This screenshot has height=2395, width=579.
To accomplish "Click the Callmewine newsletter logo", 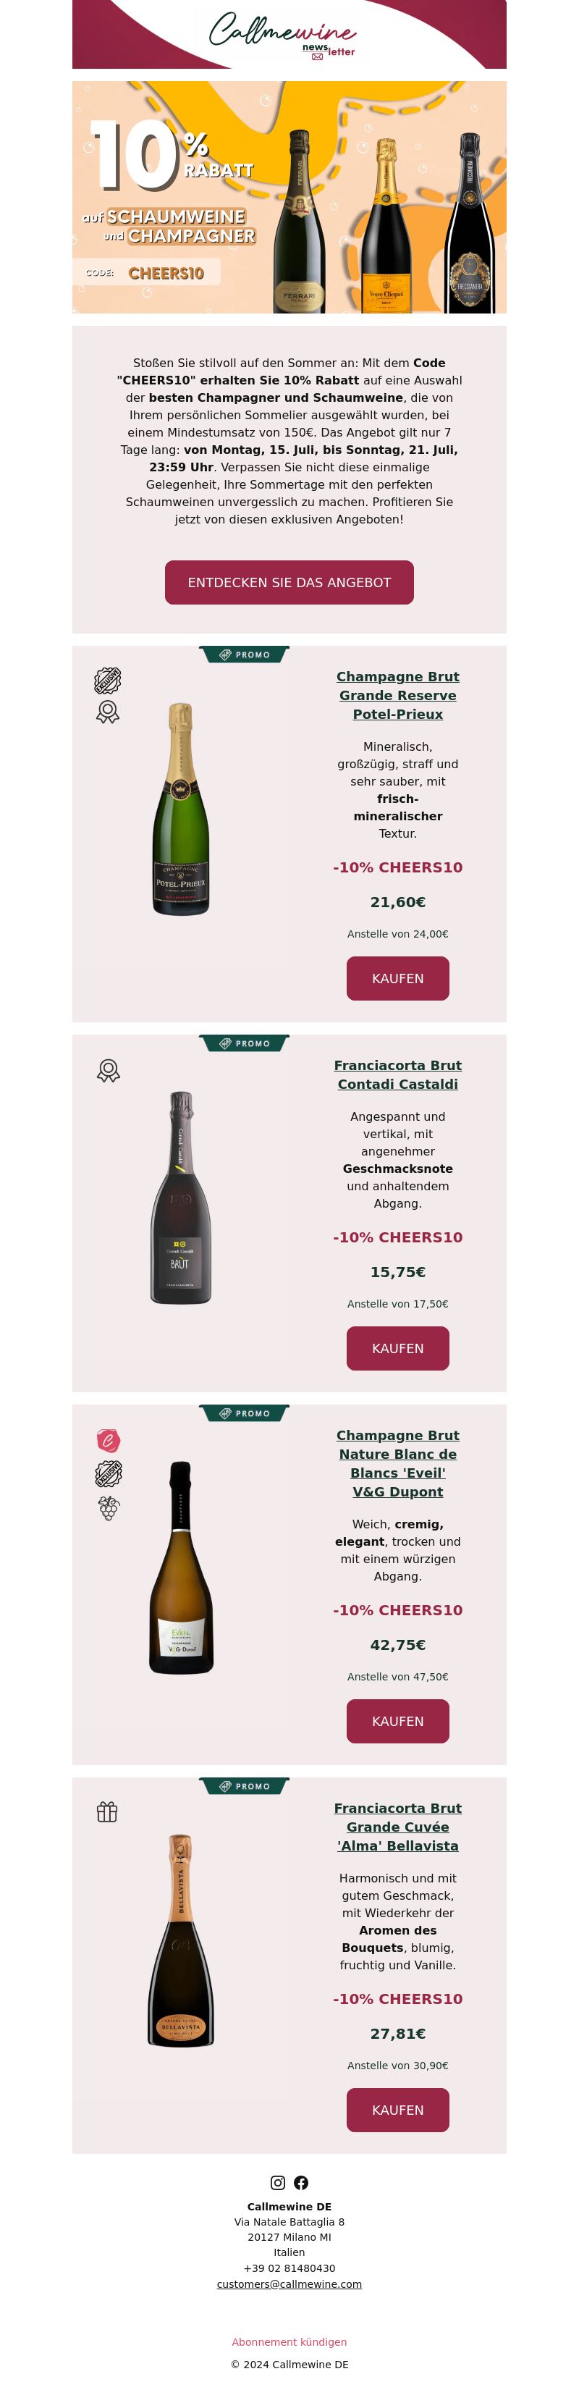I will [282, 35].
